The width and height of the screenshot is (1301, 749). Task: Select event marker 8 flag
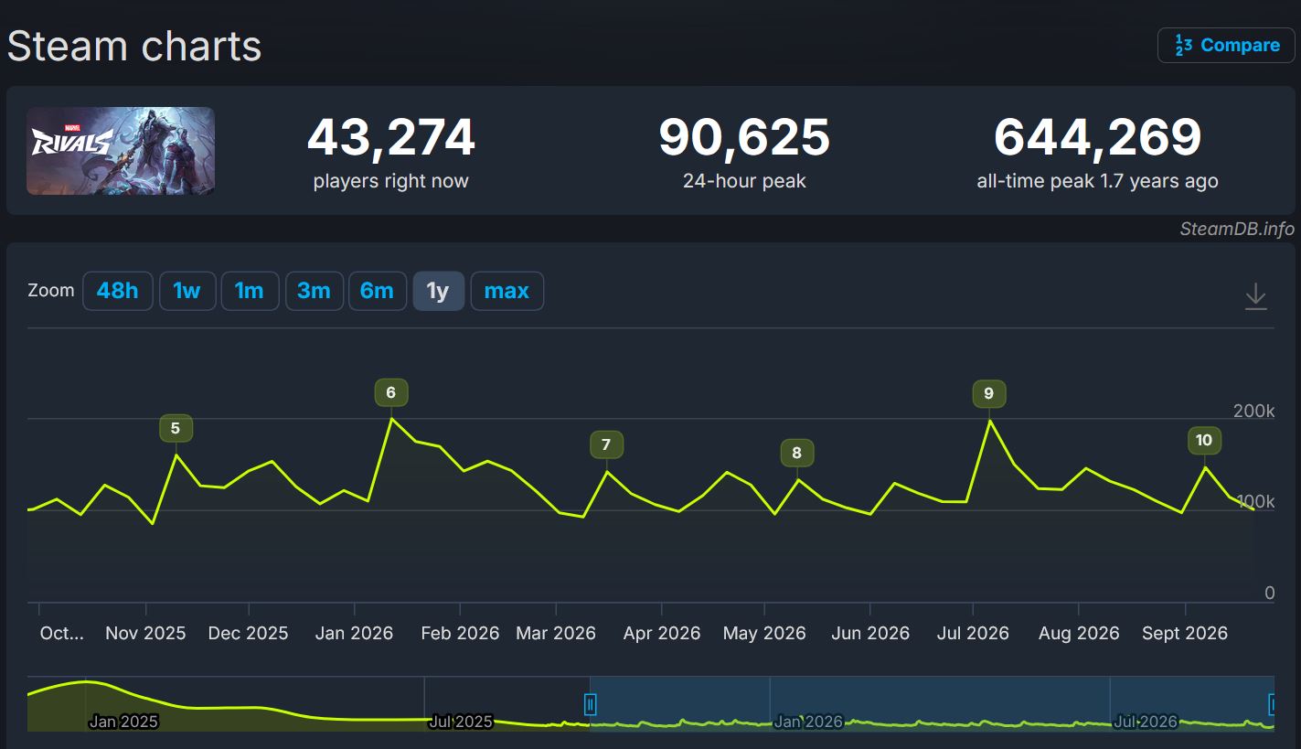(x=797, y=453)
